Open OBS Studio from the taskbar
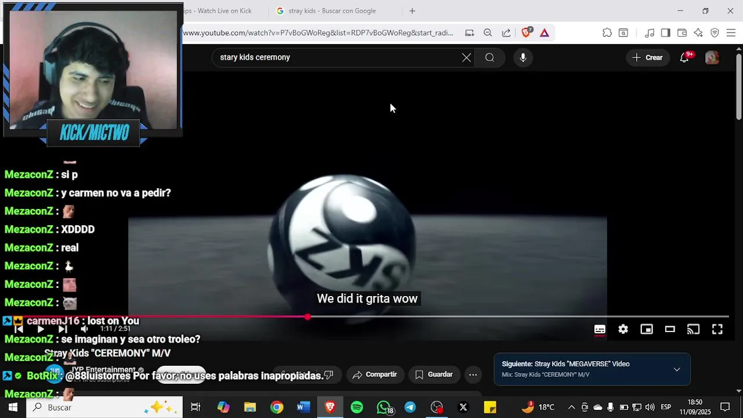The image size is (743, 418). pyautogui.click(x=437, y=407)
